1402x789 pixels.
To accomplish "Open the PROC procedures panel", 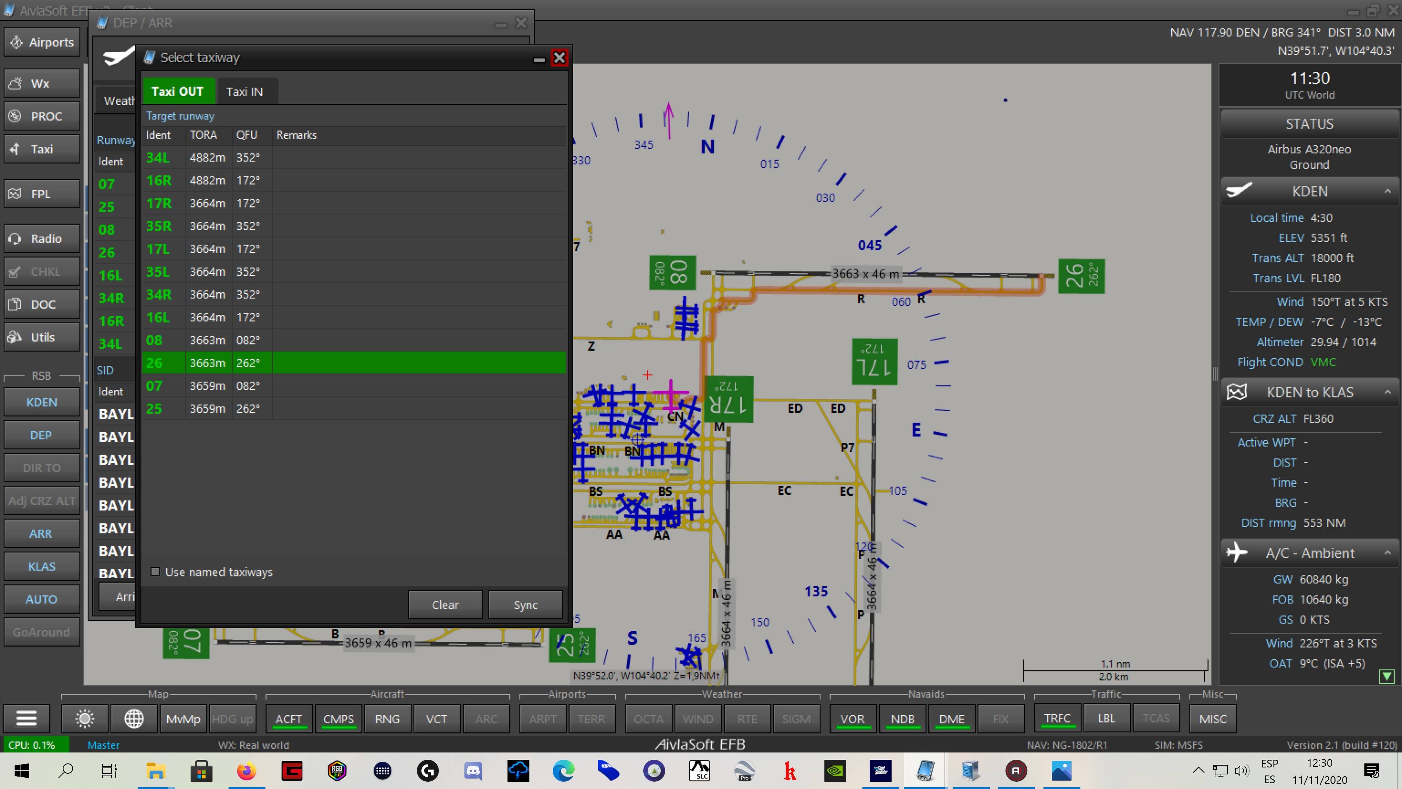I will point(42,116).
